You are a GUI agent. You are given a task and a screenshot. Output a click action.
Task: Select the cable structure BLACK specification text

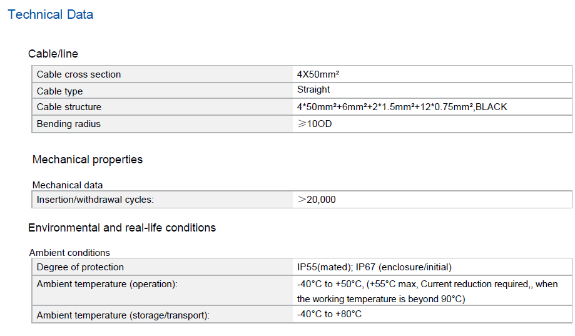click(x=402, y=107)
